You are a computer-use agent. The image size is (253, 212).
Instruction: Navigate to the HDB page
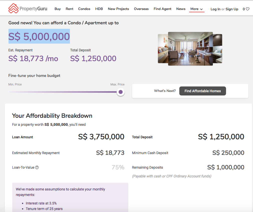(x=99, y=9)
